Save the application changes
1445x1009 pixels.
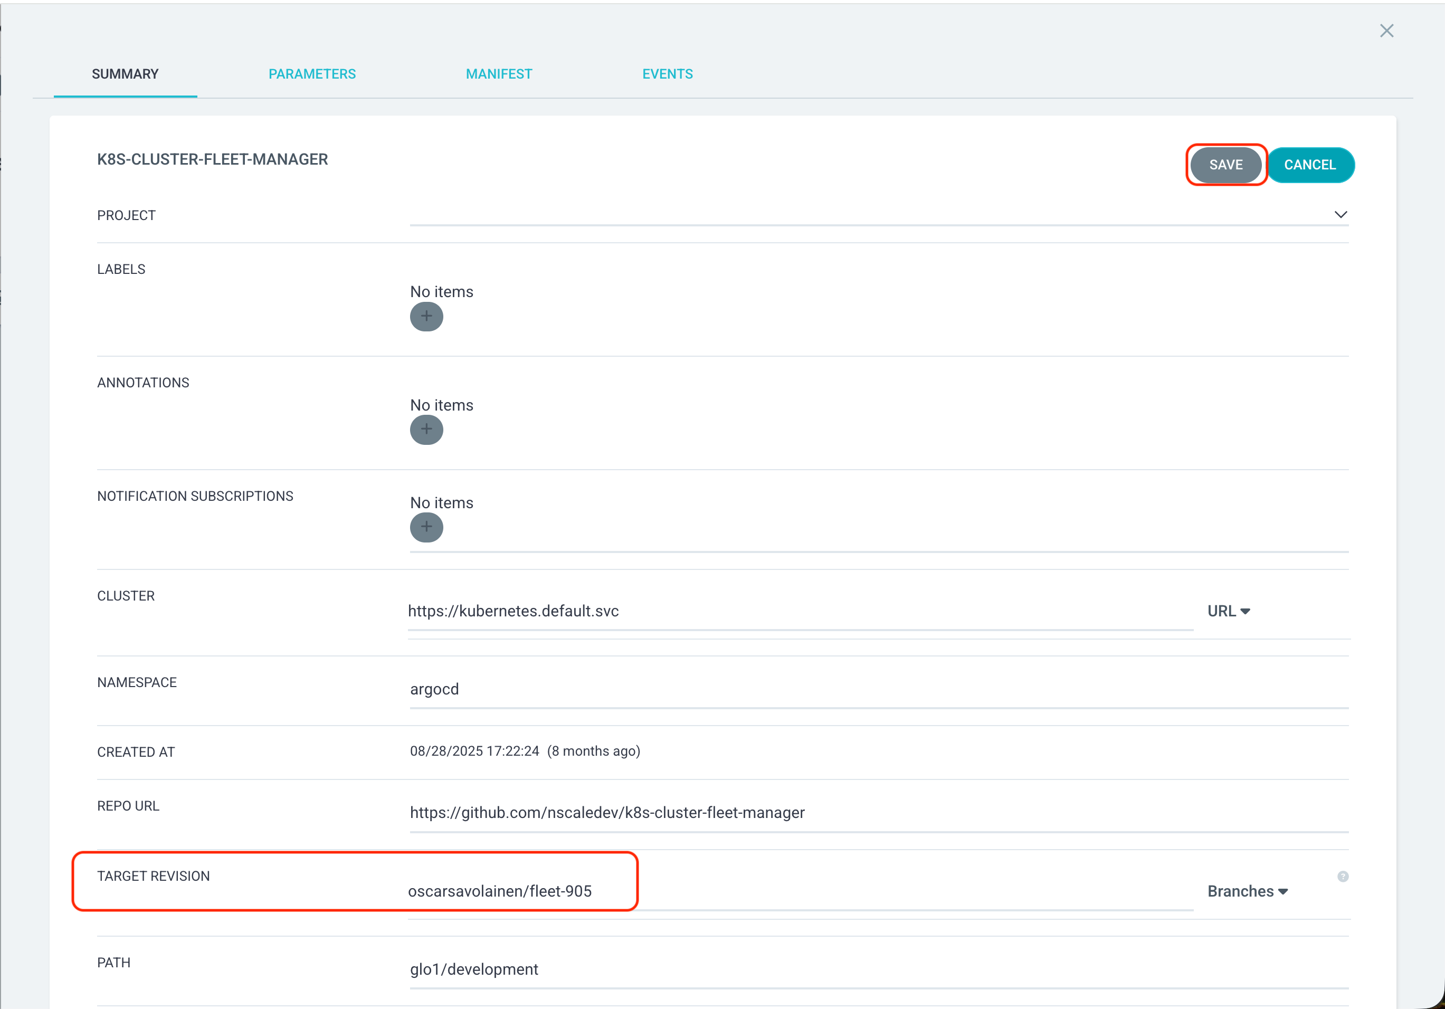coord(1225,165)
